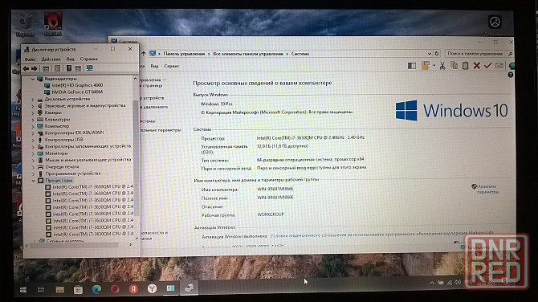This screenshot has width=538, height=302.
Task: Expand the Контроллеры USB category
Action: pyautogui.click(x=33, y=140)
